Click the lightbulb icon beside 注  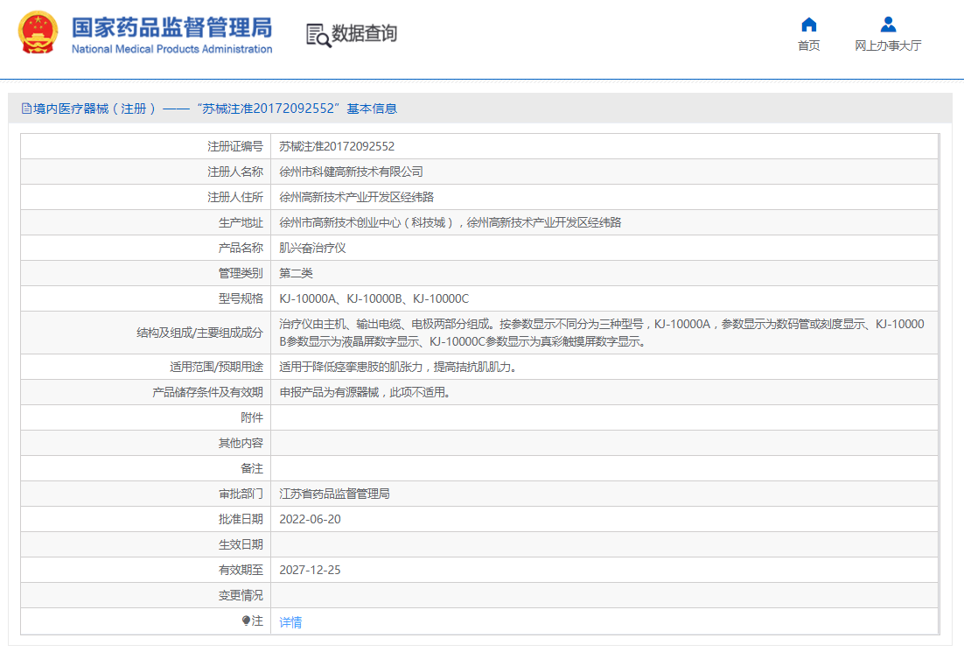coord(247,621)
